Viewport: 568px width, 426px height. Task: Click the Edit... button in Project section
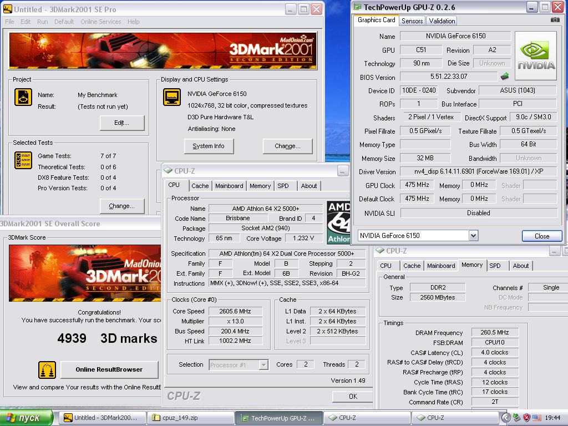click(121, 123)
